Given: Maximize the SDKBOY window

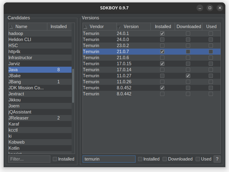Looking at the screenshot, I should pos(210,8).
